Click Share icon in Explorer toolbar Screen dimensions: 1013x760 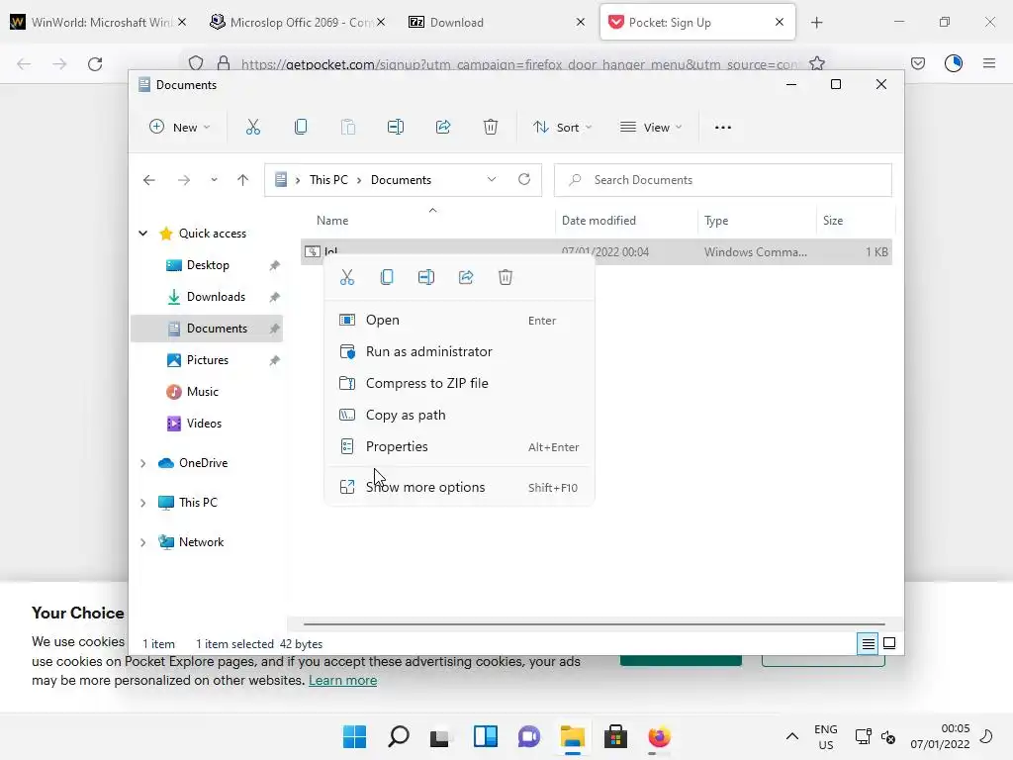click(443, 128)
